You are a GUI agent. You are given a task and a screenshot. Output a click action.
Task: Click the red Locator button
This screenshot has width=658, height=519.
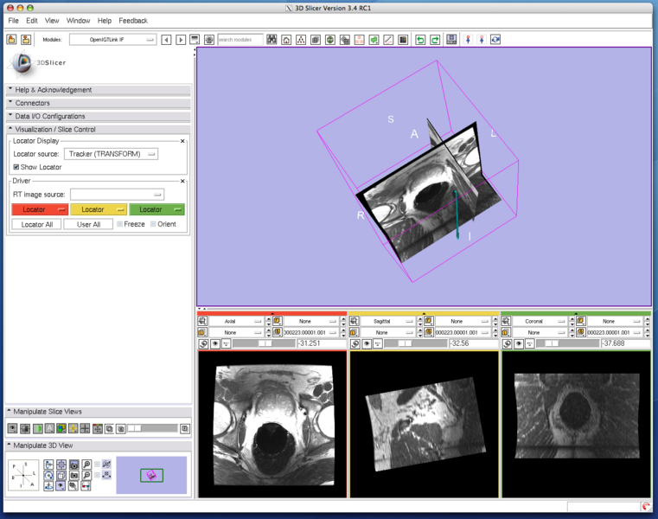pyautogui.click(x=40, y=209)
